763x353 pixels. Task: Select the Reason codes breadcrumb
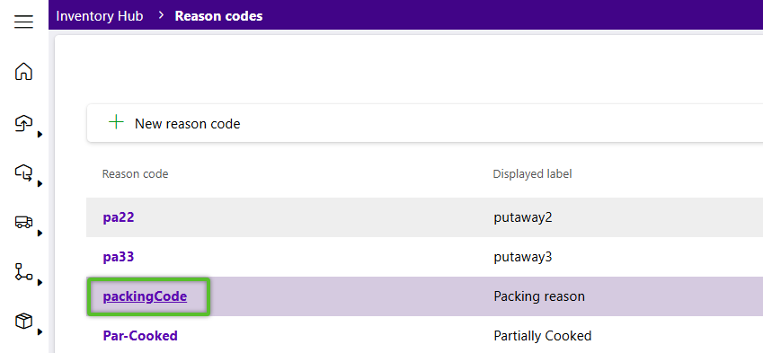219,16
